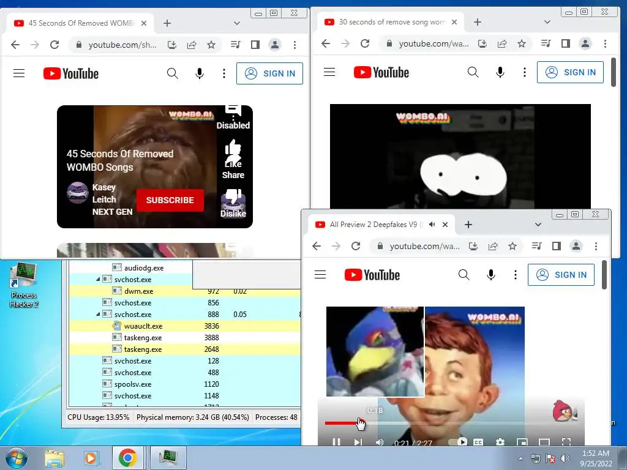Reload page in the 30 seconds window
Screen dimensions: 627x470
point(365,43)
